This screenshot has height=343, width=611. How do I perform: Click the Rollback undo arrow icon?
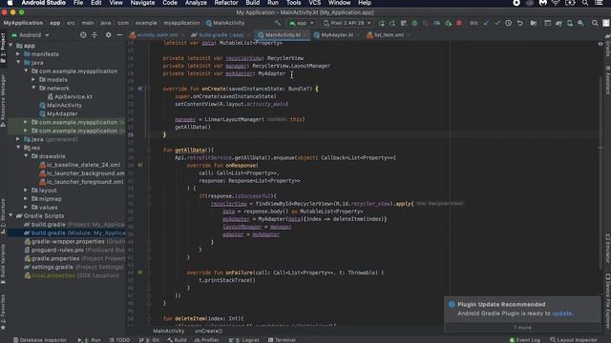pos(519,23)
